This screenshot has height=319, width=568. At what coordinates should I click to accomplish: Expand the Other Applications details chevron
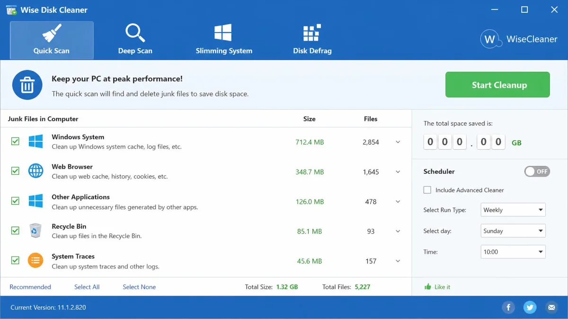398,202
